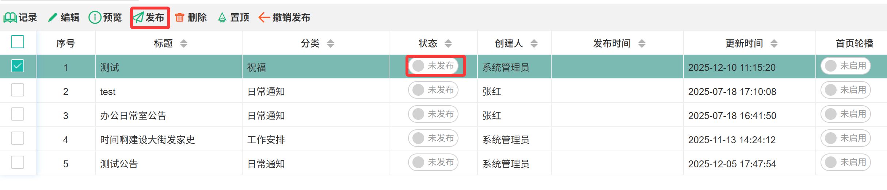887x190 pixels.
Task: Toggle 未发布 status switch for 办公日常室公告
Action: [x=433, y=114]
